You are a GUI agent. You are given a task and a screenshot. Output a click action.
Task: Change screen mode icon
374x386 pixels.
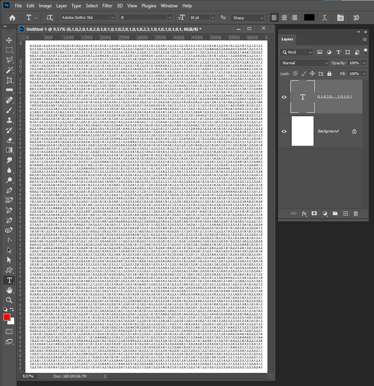(x=9, y=342)
